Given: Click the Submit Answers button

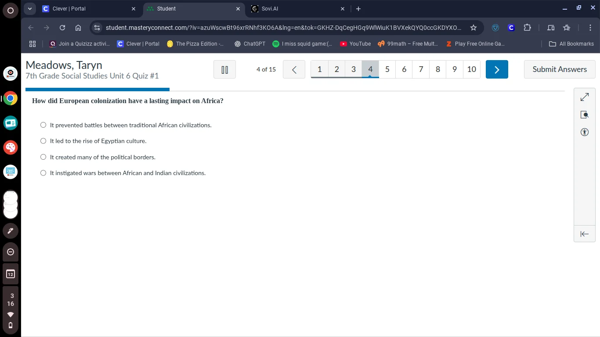Looking at the screenshot, I should tap(559, 69).
